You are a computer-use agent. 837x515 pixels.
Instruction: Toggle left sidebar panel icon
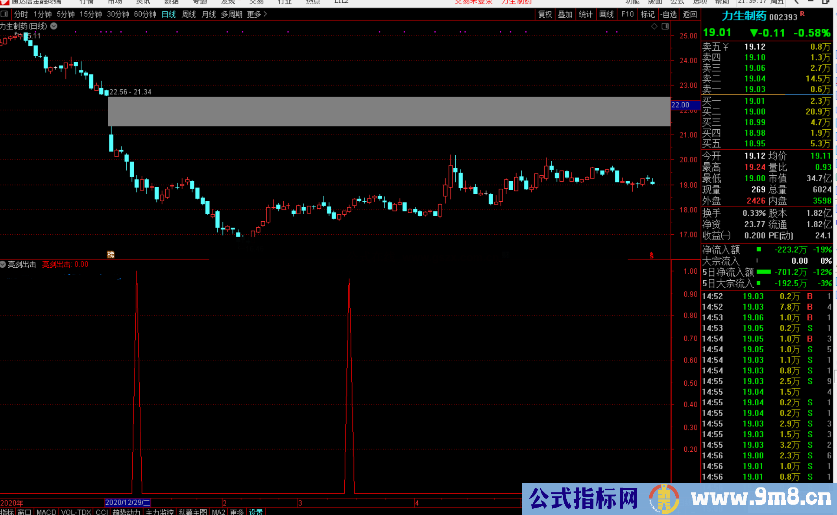coord(4,14)
